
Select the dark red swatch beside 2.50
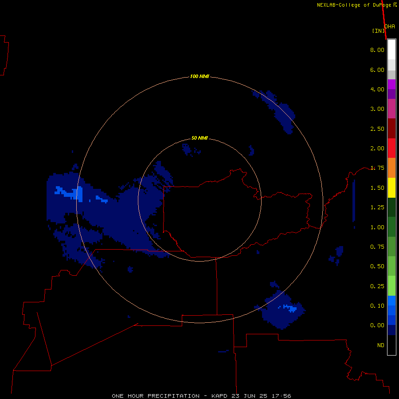coord(391,129)
